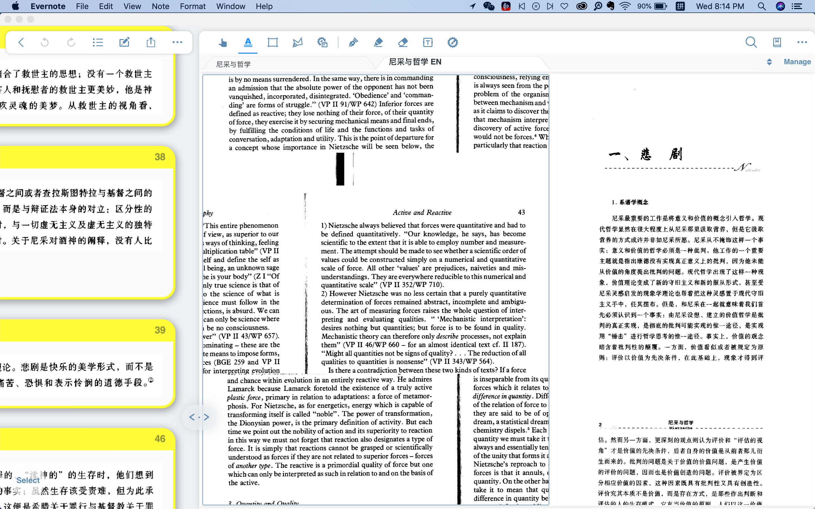Click the Manage button
Viewport: 815px width, 509px height.
(x=797, y=62)
